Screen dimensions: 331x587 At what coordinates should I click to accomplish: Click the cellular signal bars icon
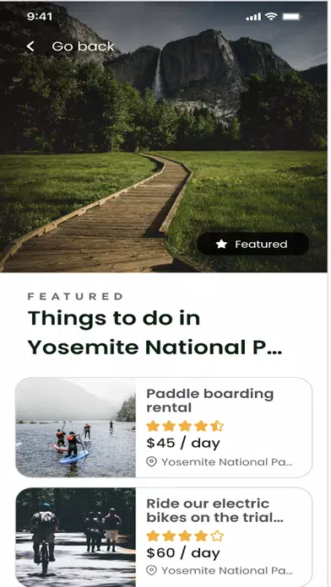click(253, 17)
